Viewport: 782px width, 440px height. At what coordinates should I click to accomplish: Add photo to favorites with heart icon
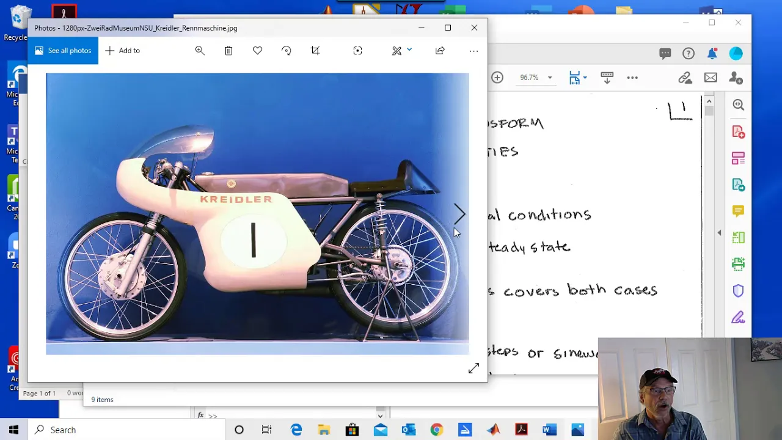coord(257,51)
